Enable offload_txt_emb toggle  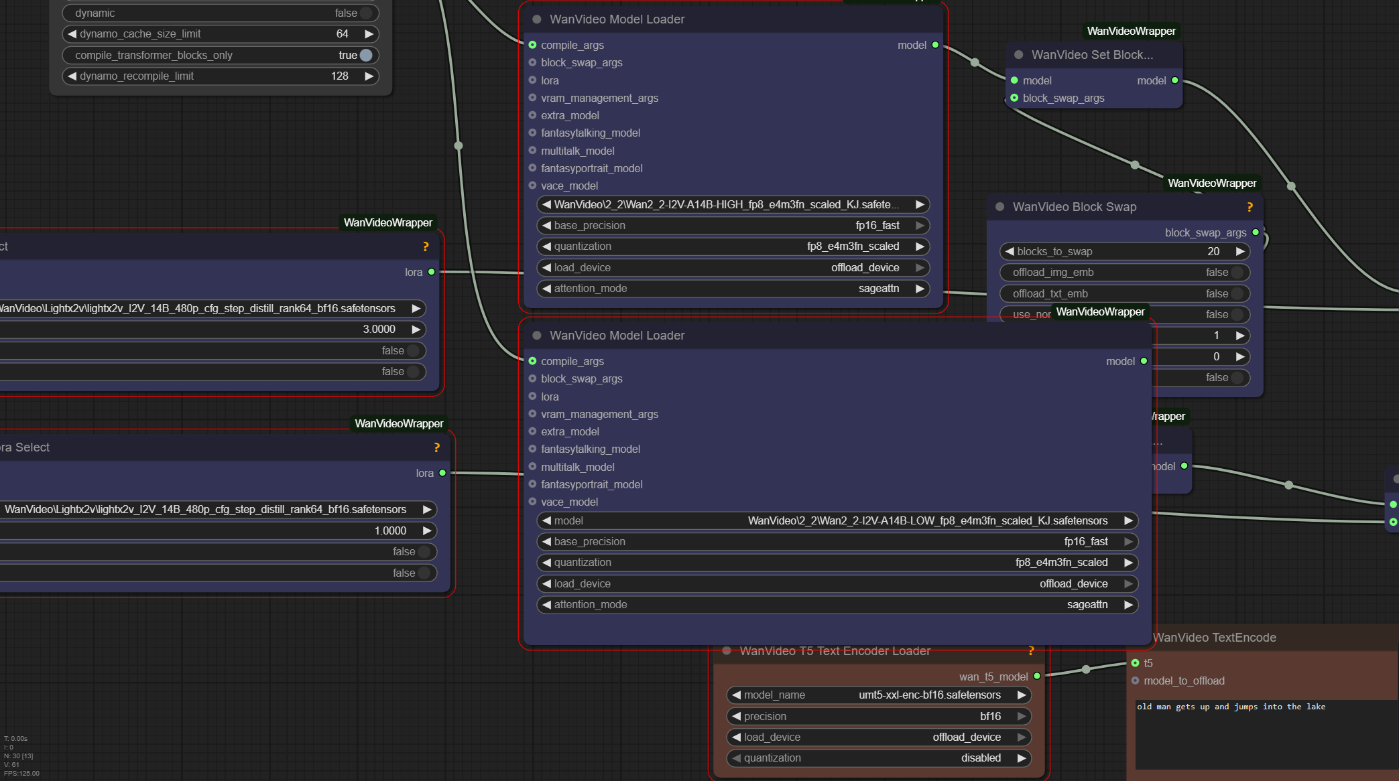click(x=1237, y=293)
